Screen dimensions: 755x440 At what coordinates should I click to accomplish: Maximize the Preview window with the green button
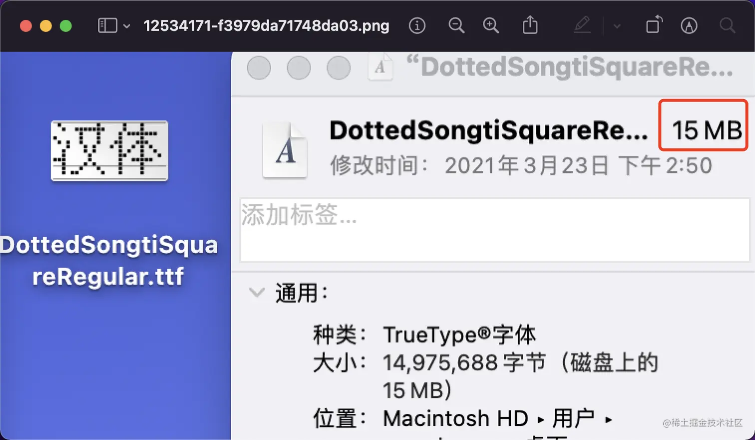pyautogui.click(x=66, y=26)
